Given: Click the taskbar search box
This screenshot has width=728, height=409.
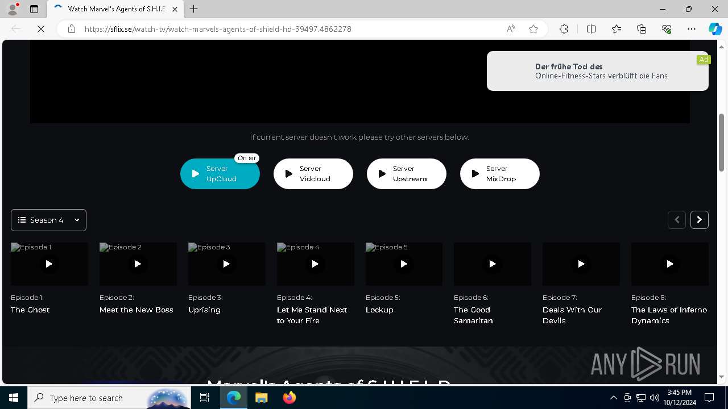Looking at the screenshot, I should 109,398.
